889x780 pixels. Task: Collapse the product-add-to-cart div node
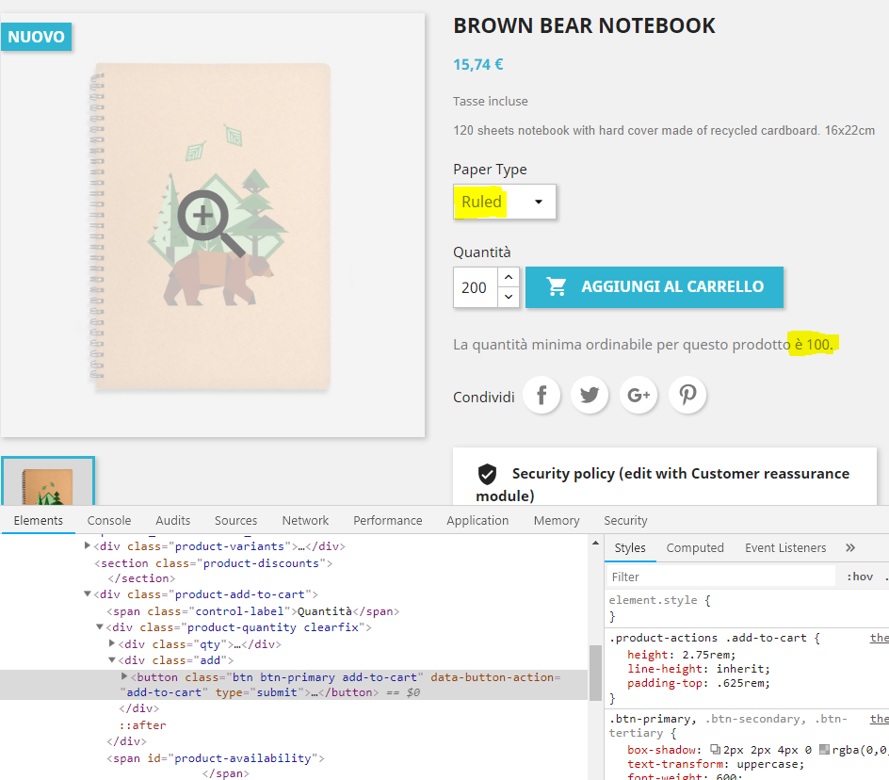pyautogui.click(x=88, y=593)
